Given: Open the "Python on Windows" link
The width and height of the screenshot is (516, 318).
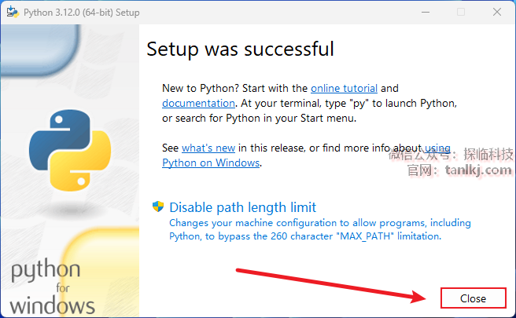Looking at the screenshot, I should (x=211, y=163).
